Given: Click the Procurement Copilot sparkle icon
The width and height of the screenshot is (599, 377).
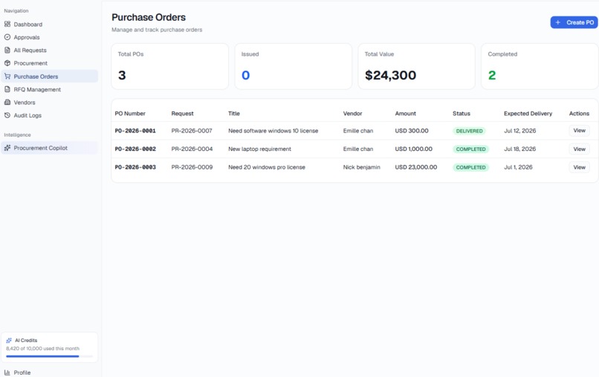Looking at the screenshot, I should pos(7,147).
